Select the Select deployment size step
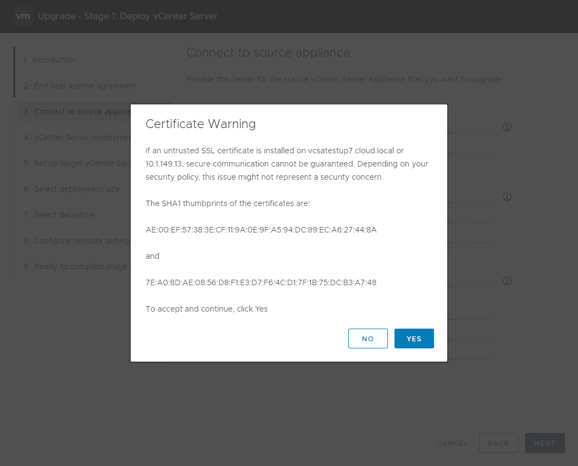Image resolution: width=578 pixels, height=466 pixels. click(76, 189)
